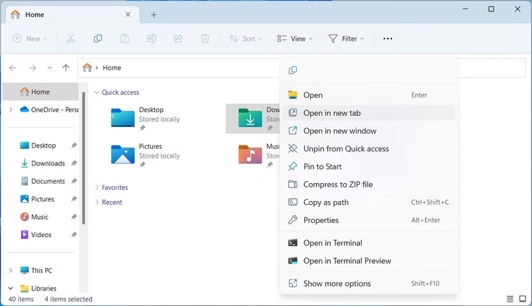The image size is (532, 306).
Task: Expand the Favorites section
Action: coord(97,187)
